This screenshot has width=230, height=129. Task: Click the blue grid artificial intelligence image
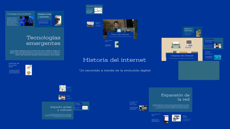(x=26, y=21)
